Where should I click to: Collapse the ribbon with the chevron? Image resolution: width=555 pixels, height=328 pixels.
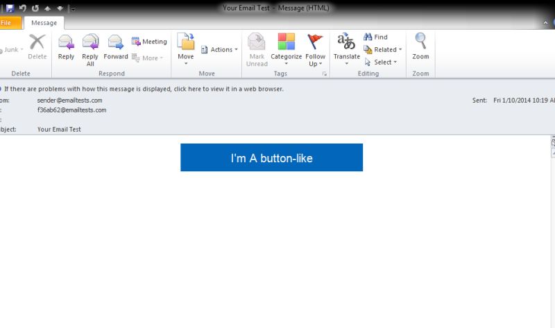click(x=545, y=23)
